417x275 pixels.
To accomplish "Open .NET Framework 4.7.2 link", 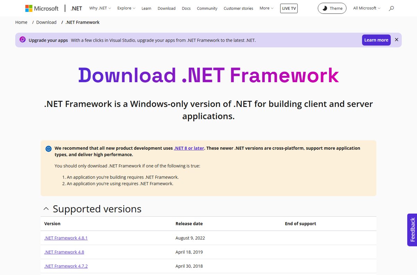I will 66,266.
